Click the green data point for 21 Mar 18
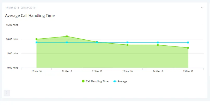210x105 pixels. point(67,36)
